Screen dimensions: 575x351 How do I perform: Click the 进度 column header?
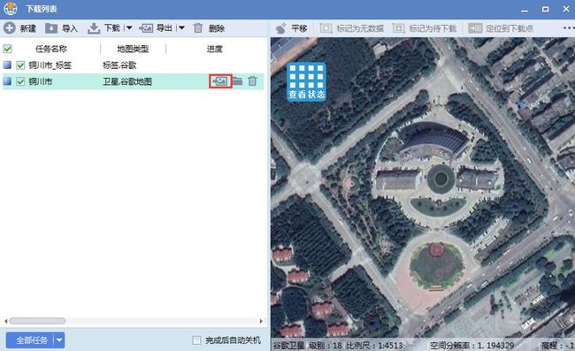(x=215, y=49)
